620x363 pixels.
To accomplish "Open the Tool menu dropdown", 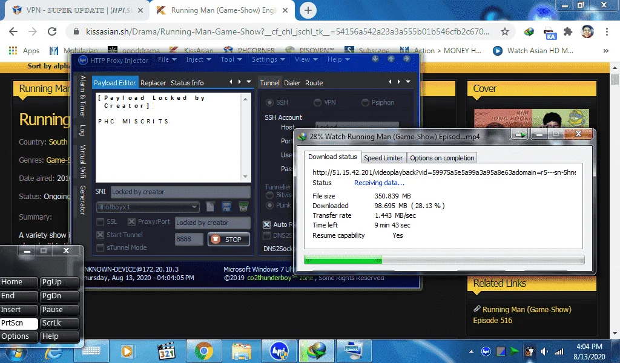I will point(231,59).
